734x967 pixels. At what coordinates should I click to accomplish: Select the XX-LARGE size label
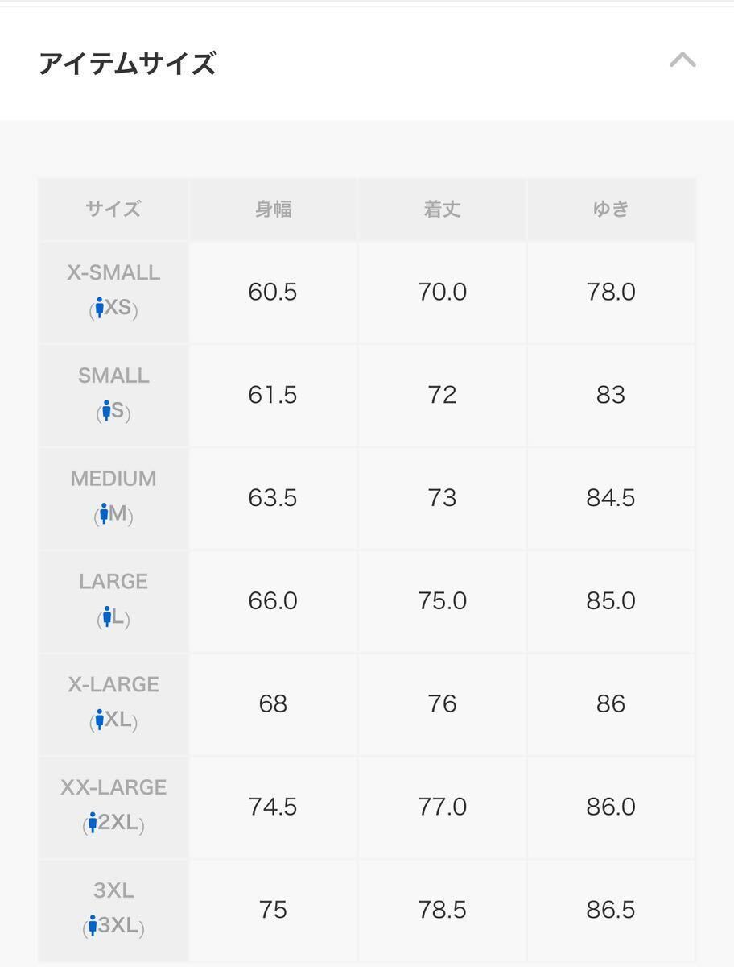pyautogui.click(x=113, y=787)
